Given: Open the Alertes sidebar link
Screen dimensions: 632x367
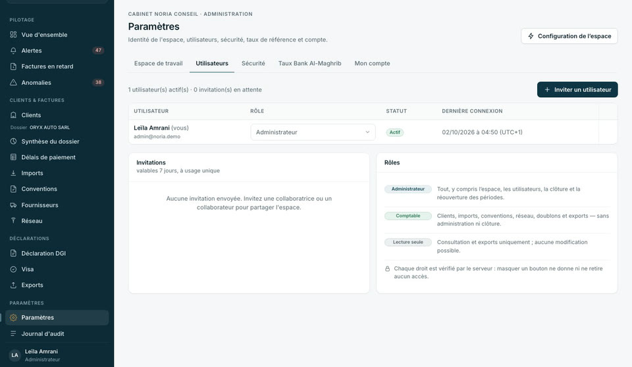Looking at the screenshot, I should coord(57,51).
